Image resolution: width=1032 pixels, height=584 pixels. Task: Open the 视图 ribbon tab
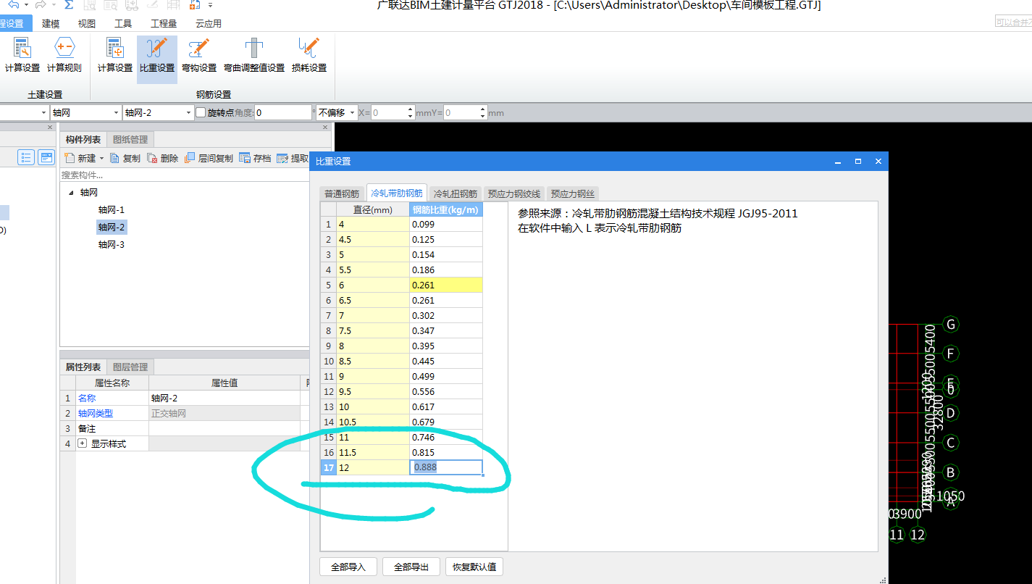(x=87, y=23)
